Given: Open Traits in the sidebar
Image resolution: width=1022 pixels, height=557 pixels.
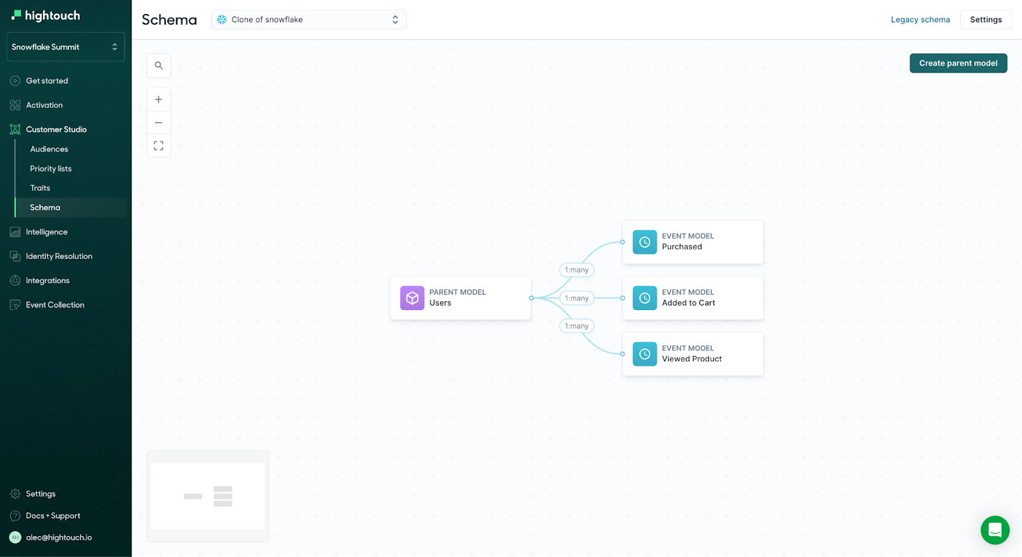Looking at the screenshot, I should point(40,188).
